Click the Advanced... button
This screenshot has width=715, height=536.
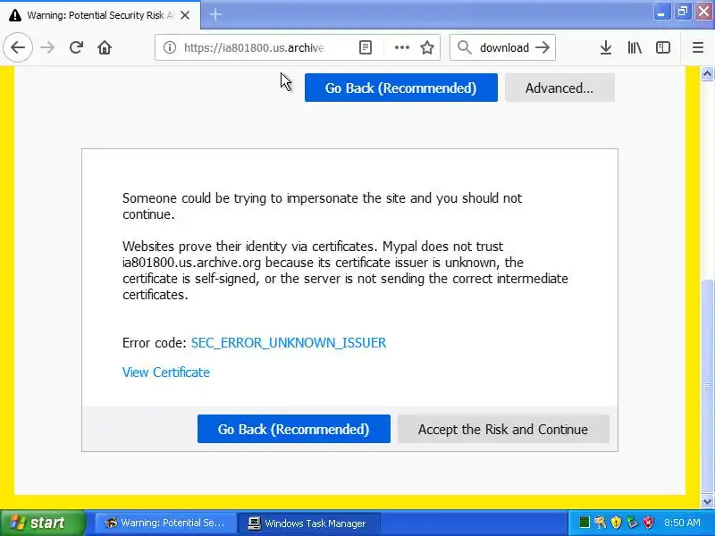click(x=559, y=88)
